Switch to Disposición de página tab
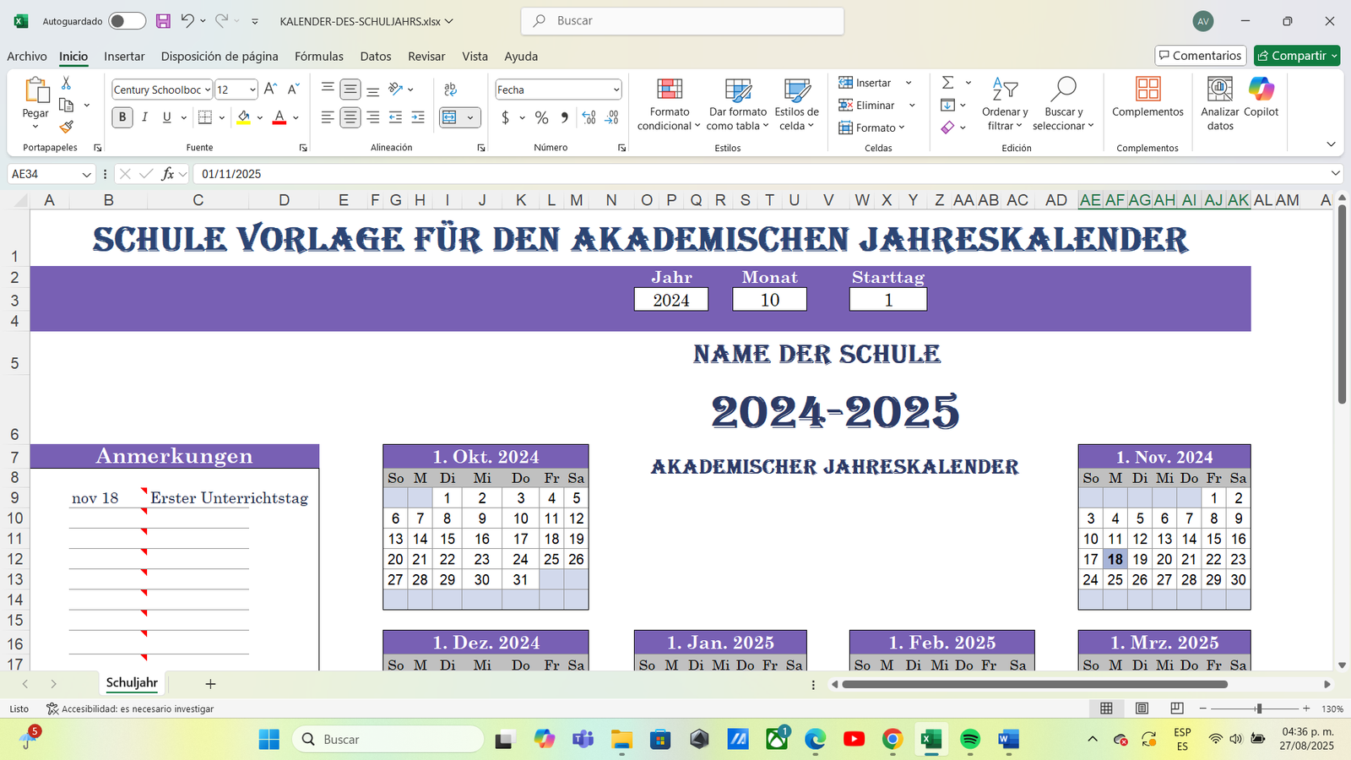Image resolution: width=1351 pixels, height=760 pixels. 220,56
